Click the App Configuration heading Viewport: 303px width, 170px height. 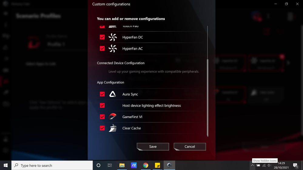point(110,82)
